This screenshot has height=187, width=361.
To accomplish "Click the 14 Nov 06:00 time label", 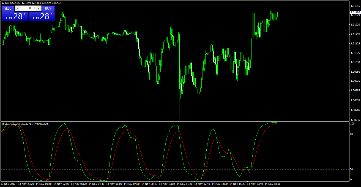I will pos(114,184).
